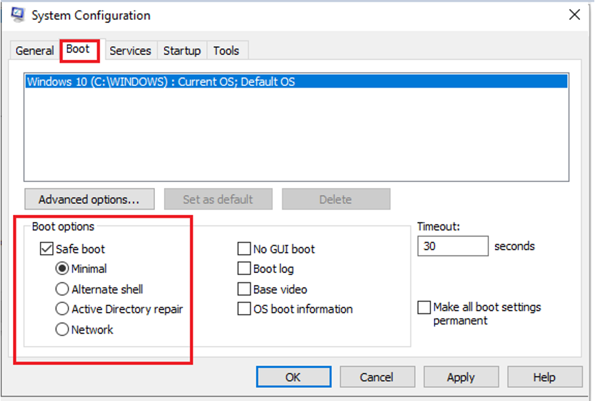
Task: Select the Boot tab
Action: click(79, 50)
